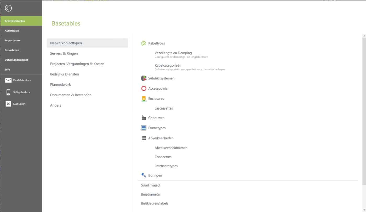Click the Gebouwen building icon
The width and height of the screenshot is (366, 212).
point(144,118)
